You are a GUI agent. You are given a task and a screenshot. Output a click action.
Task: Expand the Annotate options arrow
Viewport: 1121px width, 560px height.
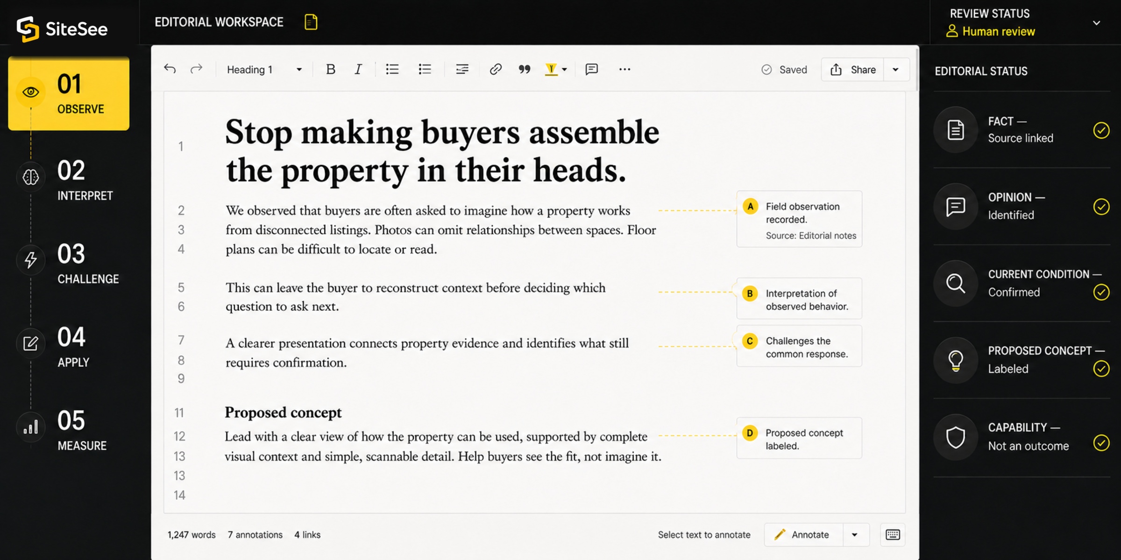pyautogui.click(x=855, y=535)
